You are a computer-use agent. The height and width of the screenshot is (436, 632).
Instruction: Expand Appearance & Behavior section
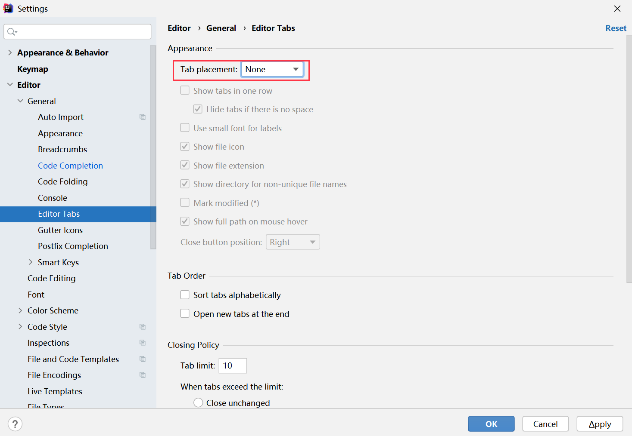point(10,52)
